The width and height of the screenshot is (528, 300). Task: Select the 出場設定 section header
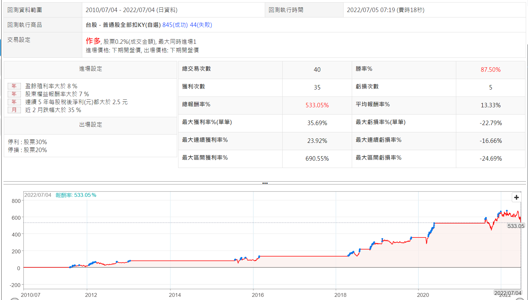pyautogui.click(x=90, y=125)
